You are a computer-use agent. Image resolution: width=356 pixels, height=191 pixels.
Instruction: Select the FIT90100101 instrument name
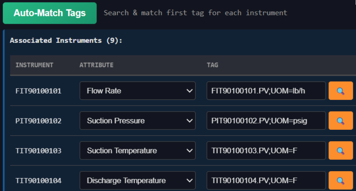tap(38, 91)
